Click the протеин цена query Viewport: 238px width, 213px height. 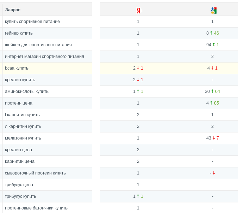[x=19, y=103]
